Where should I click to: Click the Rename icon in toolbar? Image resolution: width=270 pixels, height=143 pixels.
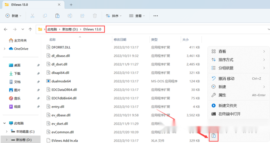(x=70, y=16)
